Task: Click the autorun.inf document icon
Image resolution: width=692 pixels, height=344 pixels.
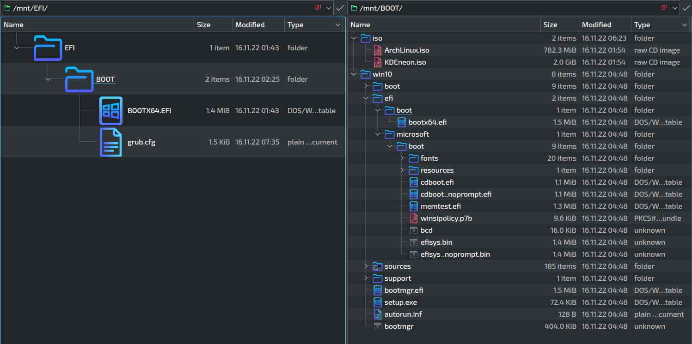Action: 378,314
